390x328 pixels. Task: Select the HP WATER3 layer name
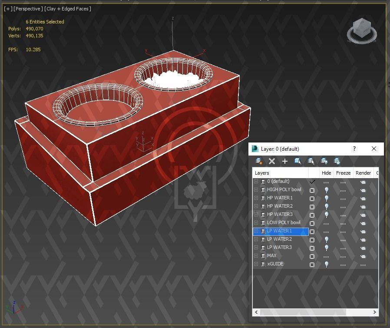tap(280, 214)
